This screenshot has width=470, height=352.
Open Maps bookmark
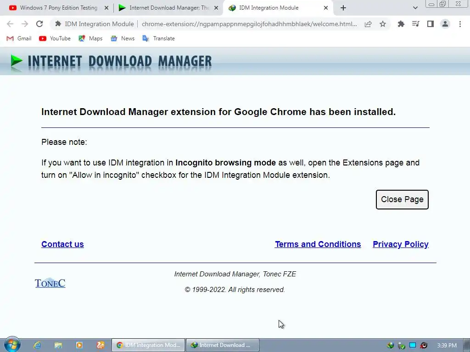[90, 38]
